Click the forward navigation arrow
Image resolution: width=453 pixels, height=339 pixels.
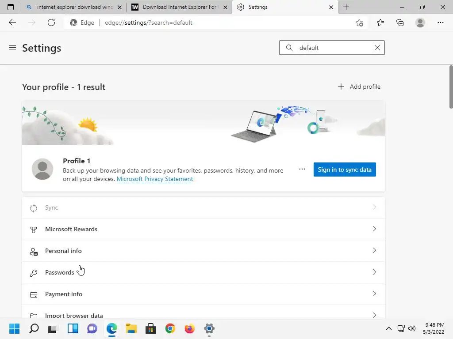point(32,23)
